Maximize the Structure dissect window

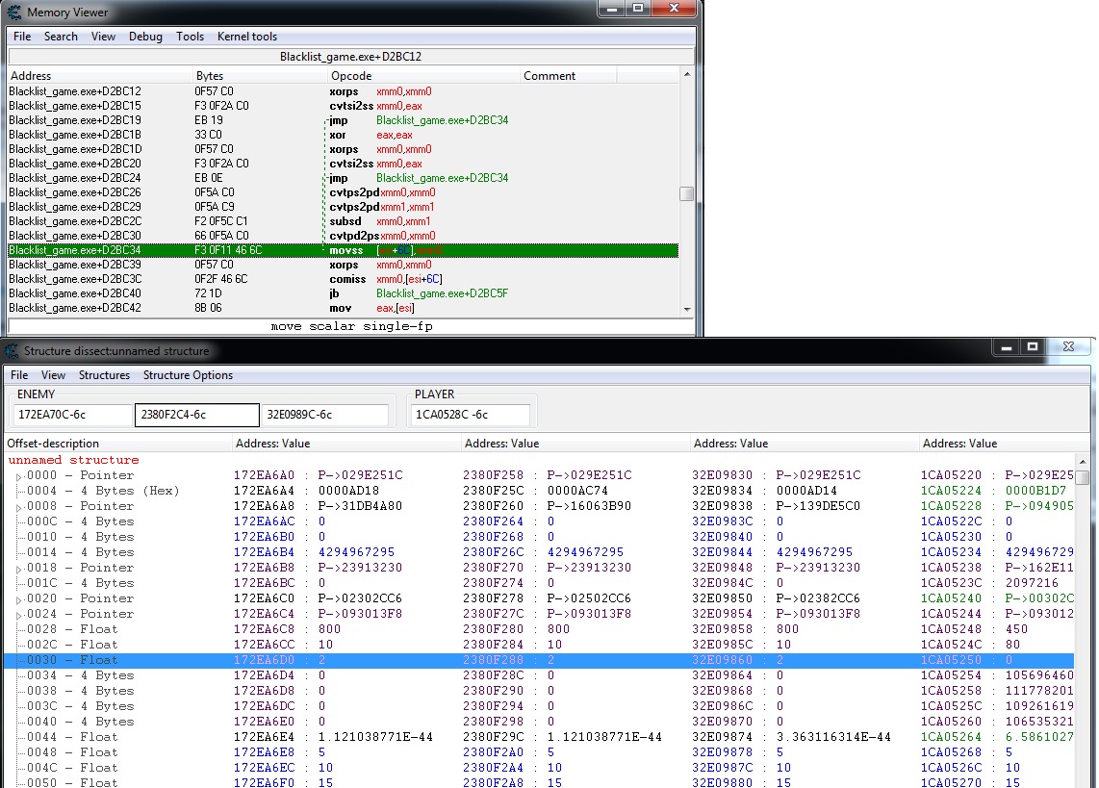1033,346
